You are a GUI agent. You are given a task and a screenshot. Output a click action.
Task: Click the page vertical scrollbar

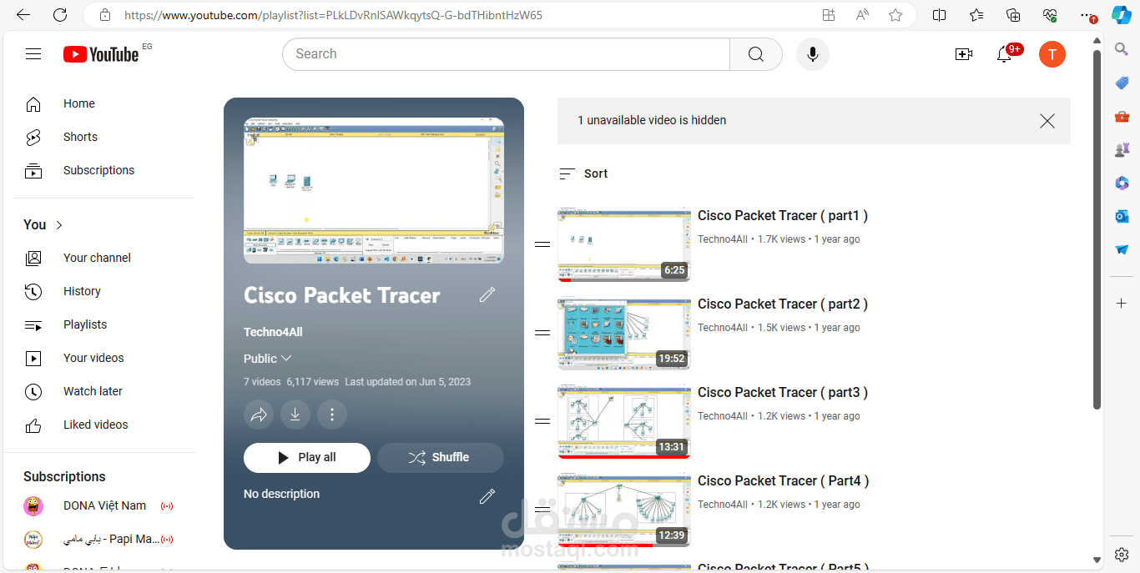1097,229
